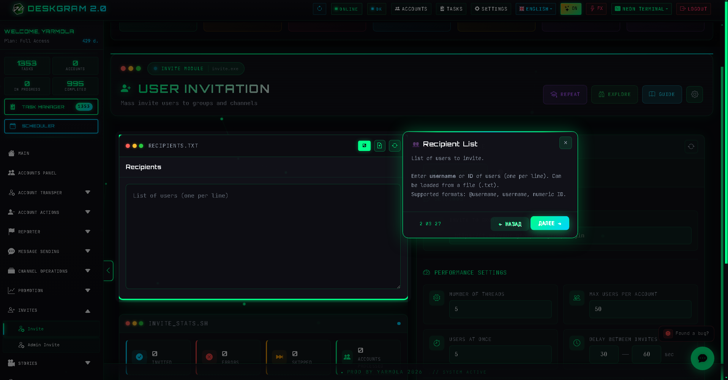The height and width of the screenshot is (380, 728).
Task: Click the refresh icon in right settings panel
Action: click(x=691, y=146)
